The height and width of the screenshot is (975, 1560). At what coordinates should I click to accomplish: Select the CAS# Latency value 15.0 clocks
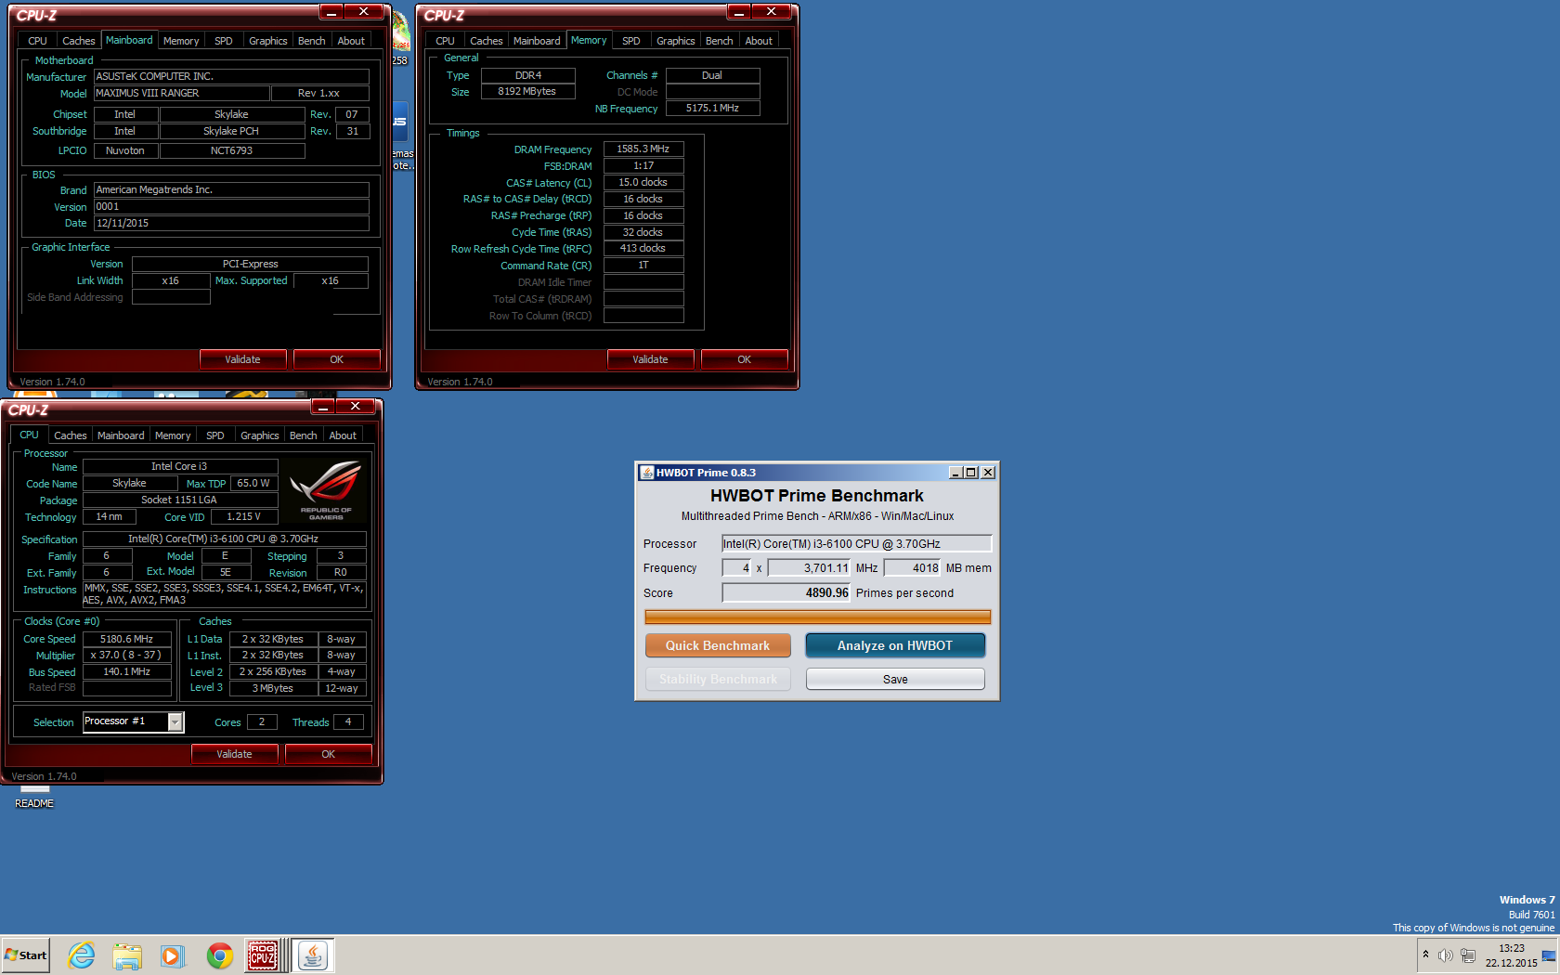pyautogui.click(x=643, y=183)
